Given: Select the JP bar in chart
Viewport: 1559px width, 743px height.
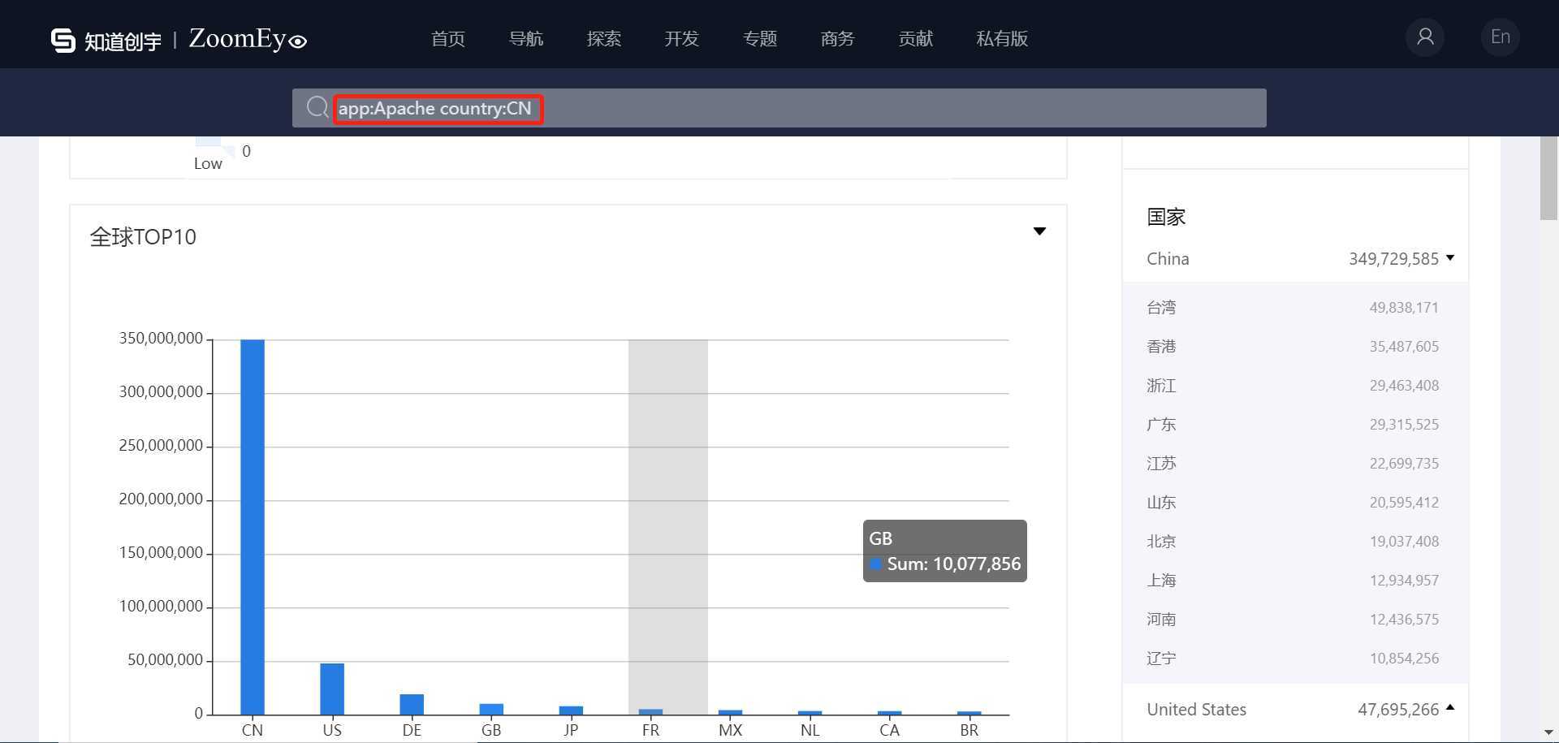Looking at the screenshot, I should (571, 711).
